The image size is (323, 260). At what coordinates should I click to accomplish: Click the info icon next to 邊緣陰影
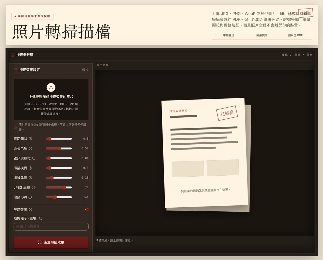point(30,178)
